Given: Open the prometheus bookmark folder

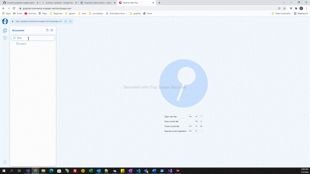Looking at the screenshot, I should (x=99, y=13).
